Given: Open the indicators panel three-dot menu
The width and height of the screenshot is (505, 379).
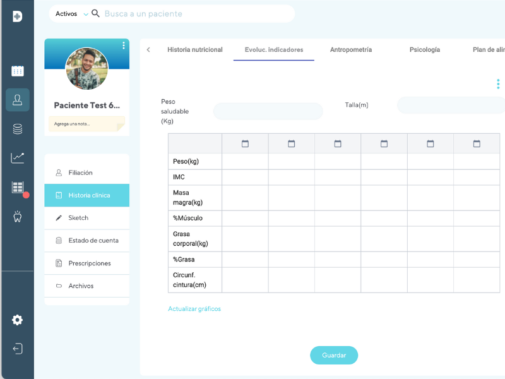Looking at the screenshot, I should 498,83.
